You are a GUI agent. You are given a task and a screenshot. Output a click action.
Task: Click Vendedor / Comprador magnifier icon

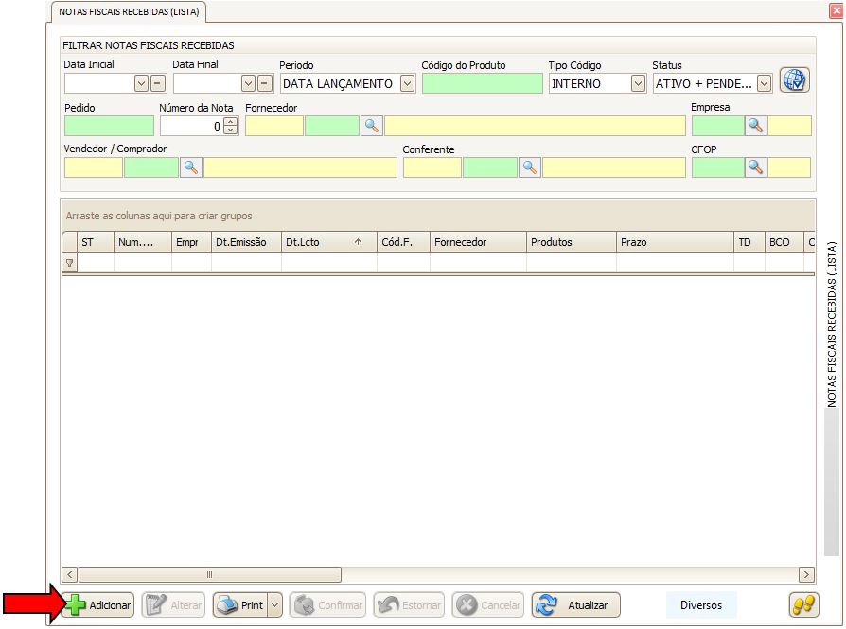(191, 167)
